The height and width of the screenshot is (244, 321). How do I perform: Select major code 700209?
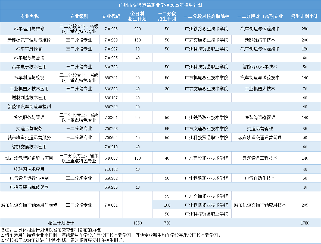coord(111,40)
